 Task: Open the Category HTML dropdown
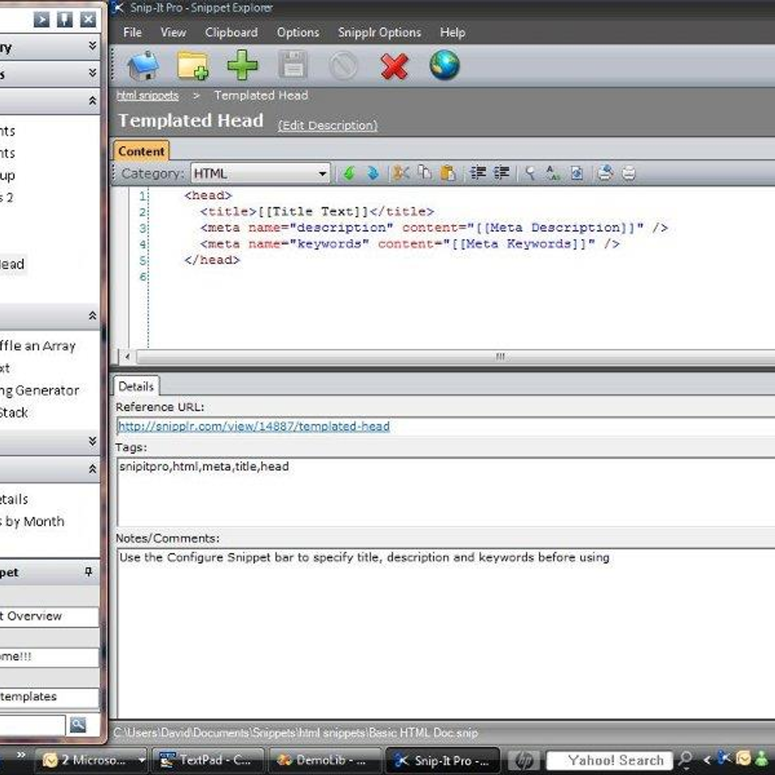[260, 173]
